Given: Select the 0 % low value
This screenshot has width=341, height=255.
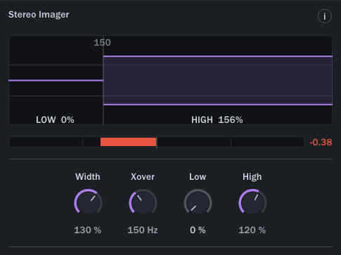Looking at the screenshot, I should [198, 230].
